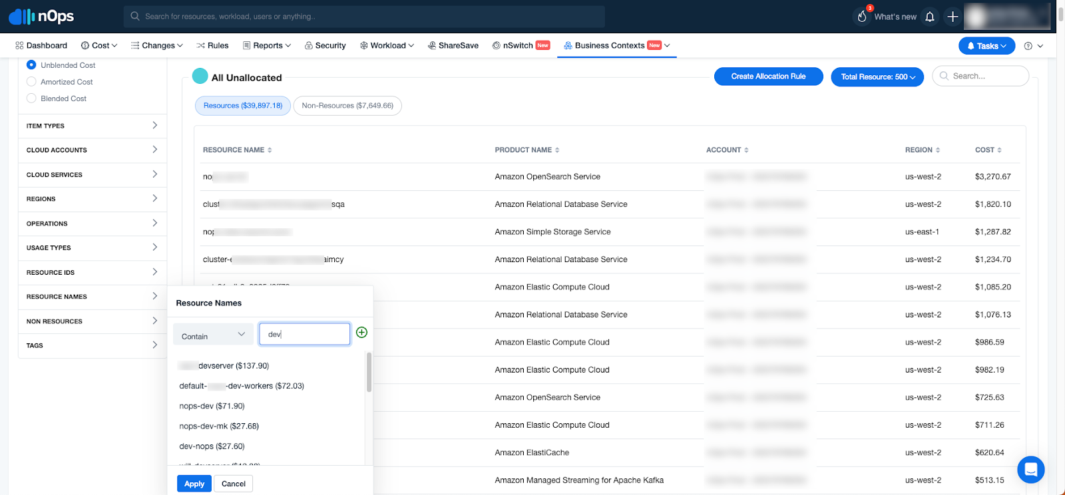This screenshot has height=495, width=1065.
Task: Select nops-dev-mk ($27.68) suggestion
Action: [x=219, y=426]
